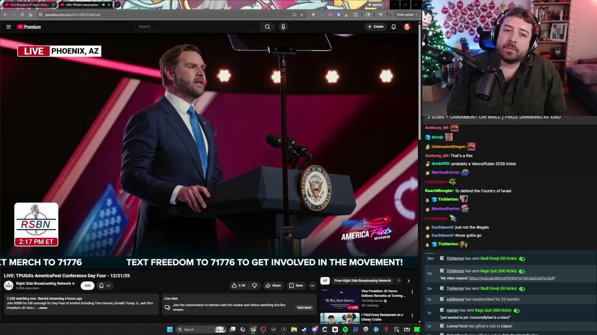Viewport: 597px width, 335px height.
Task: Like the video with thumbs up
Action: point(238,286)
